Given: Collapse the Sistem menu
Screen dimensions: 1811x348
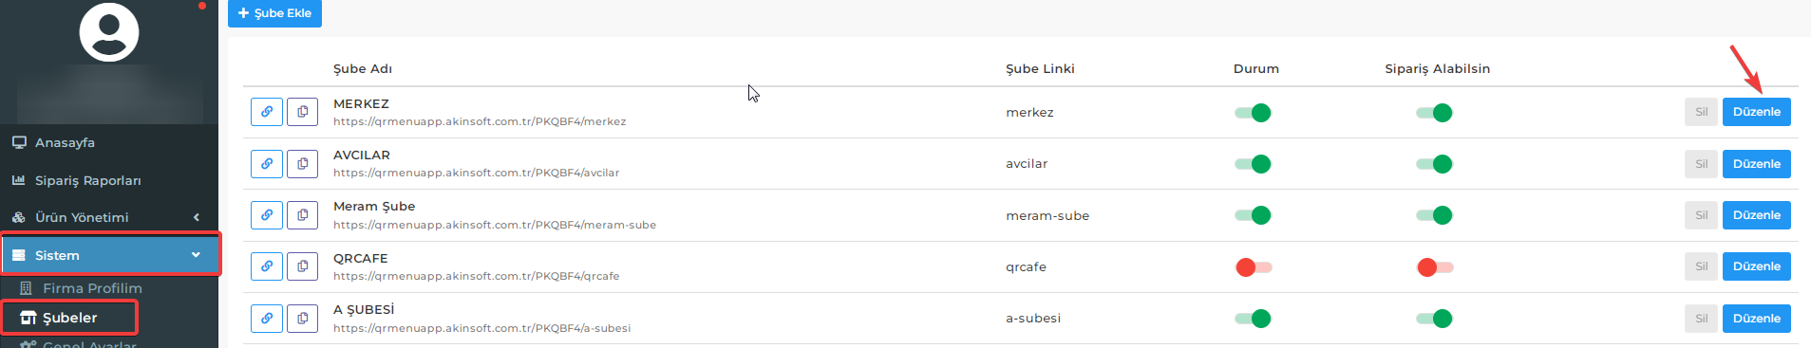Looking at the screenshot, I should (109, 255).
